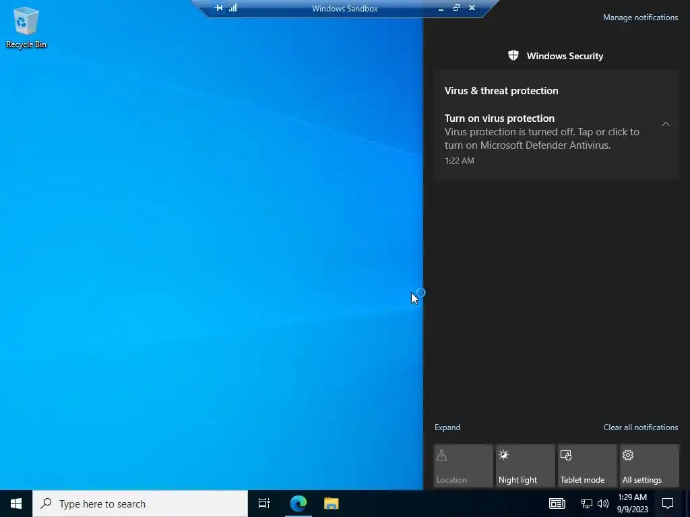Close the Windows Sandbox connection bar
The image size is (690, 517).
[x=472, y=7]
